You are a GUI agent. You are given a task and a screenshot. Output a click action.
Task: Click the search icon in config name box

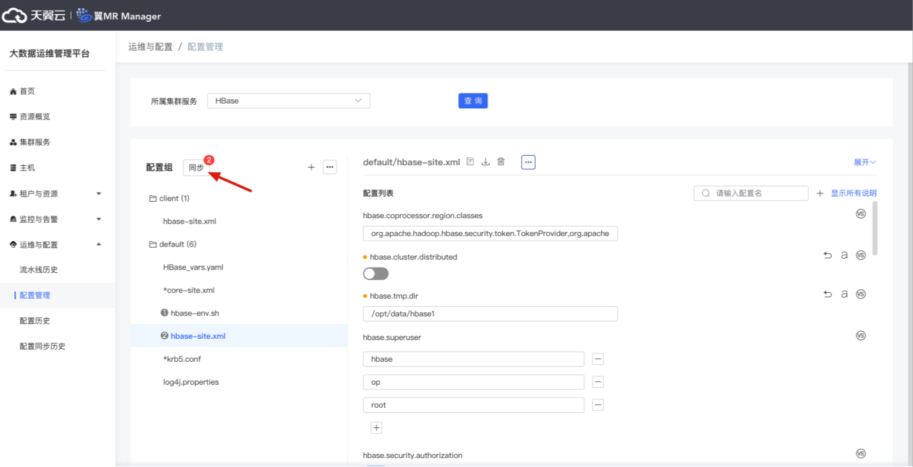coord(706,194)
